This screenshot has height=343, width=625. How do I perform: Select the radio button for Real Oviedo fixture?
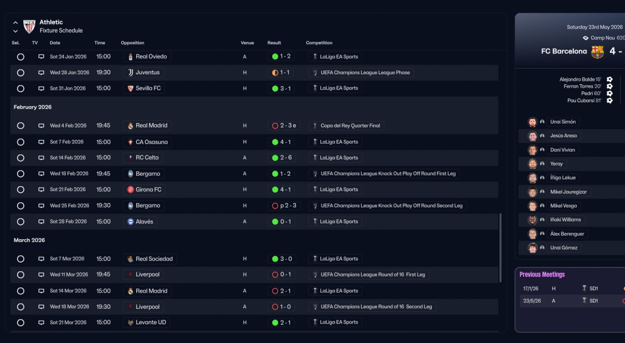click(x=21, y=57)
